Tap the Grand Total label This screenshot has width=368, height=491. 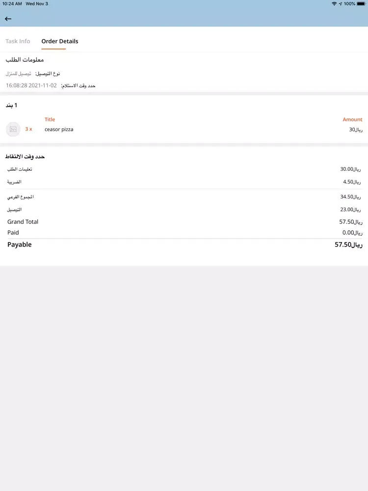[x=23, y=222]
